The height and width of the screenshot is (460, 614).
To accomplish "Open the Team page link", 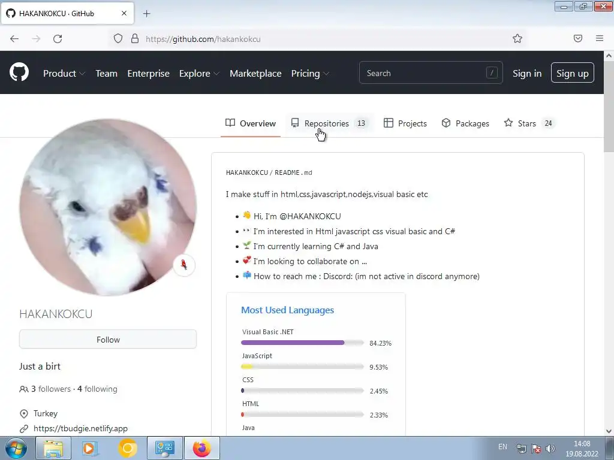I will 107,73.
